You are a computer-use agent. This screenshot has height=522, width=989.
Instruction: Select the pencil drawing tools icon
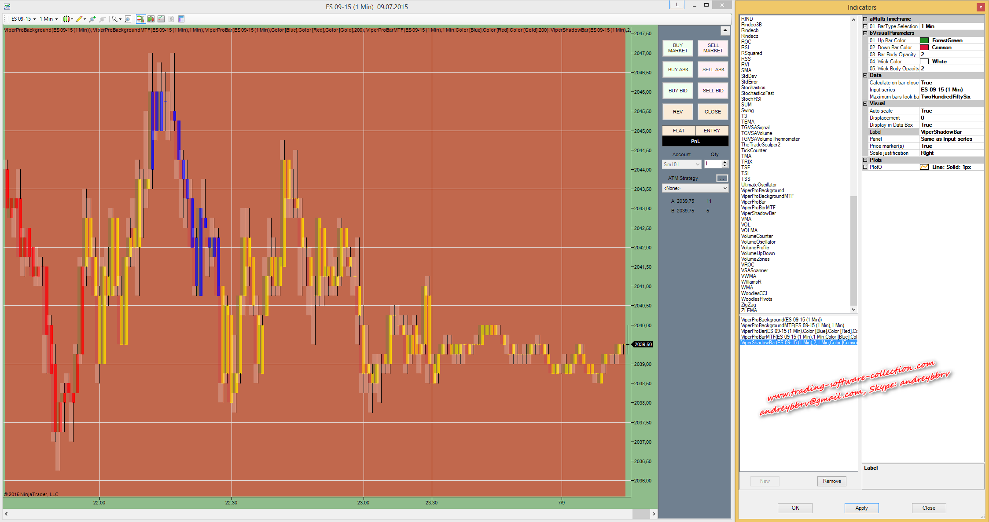(79, 19)
